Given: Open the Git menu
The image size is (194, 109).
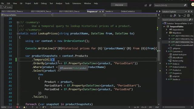Looking at the screenshot, I should 21,3.
